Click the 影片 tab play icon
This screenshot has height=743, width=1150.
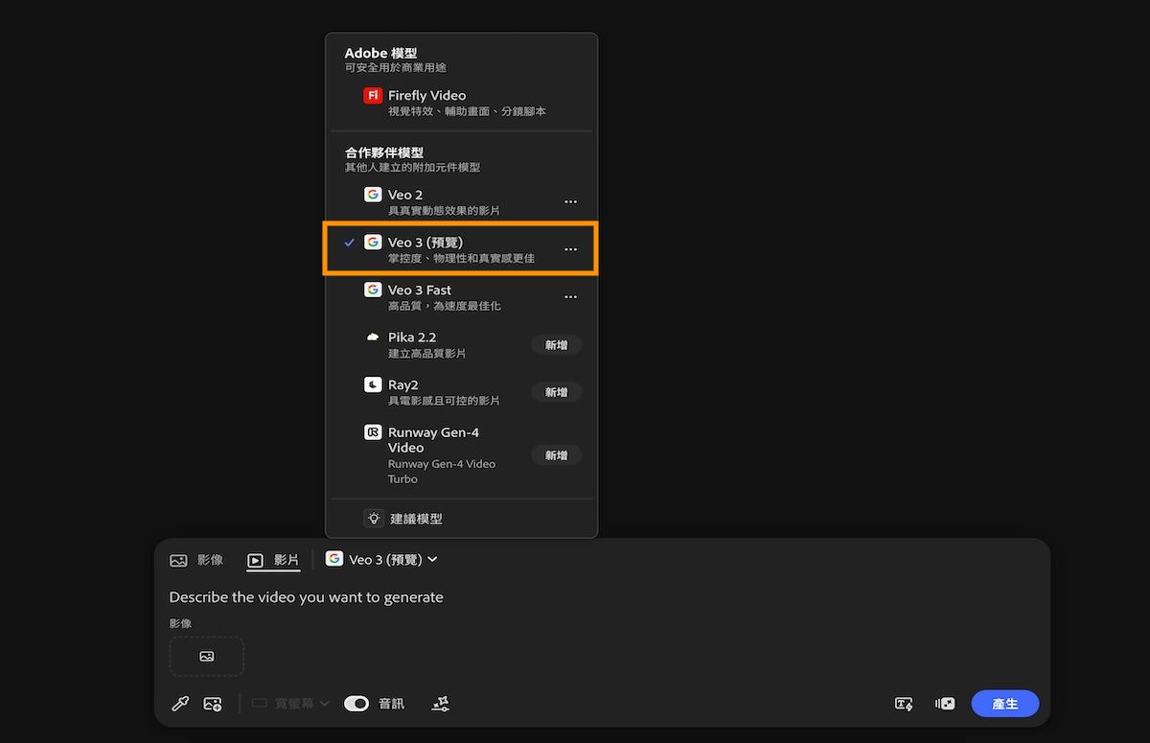pyautogui.click(x=256, y=560)
